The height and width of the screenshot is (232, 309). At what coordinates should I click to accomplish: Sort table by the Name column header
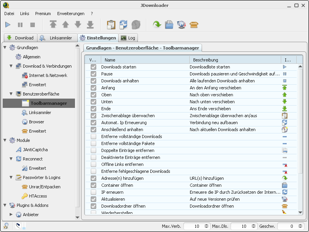(x=145, y=60)
